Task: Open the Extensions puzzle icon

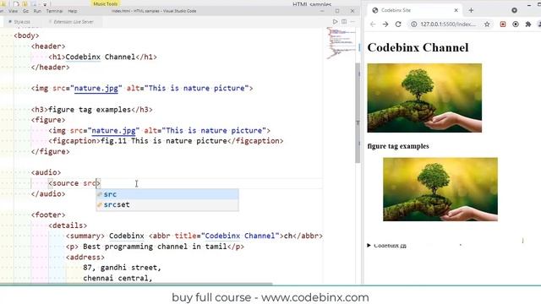Action: click(x=527, y=24)
